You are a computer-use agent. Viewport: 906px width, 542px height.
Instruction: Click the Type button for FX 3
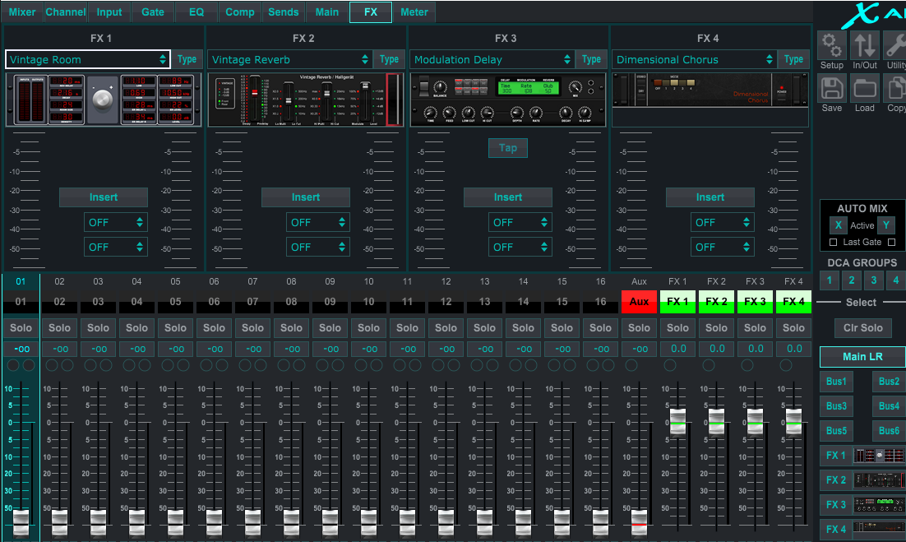tap(591, 59)
